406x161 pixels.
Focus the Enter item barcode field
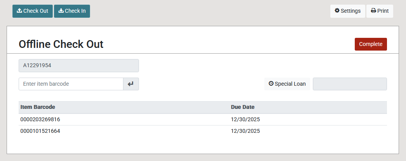(x=71, y=84)
